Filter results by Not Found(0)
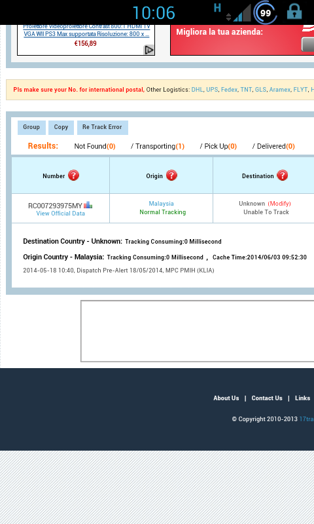This screenshot has width=314, height=524. 95,146
